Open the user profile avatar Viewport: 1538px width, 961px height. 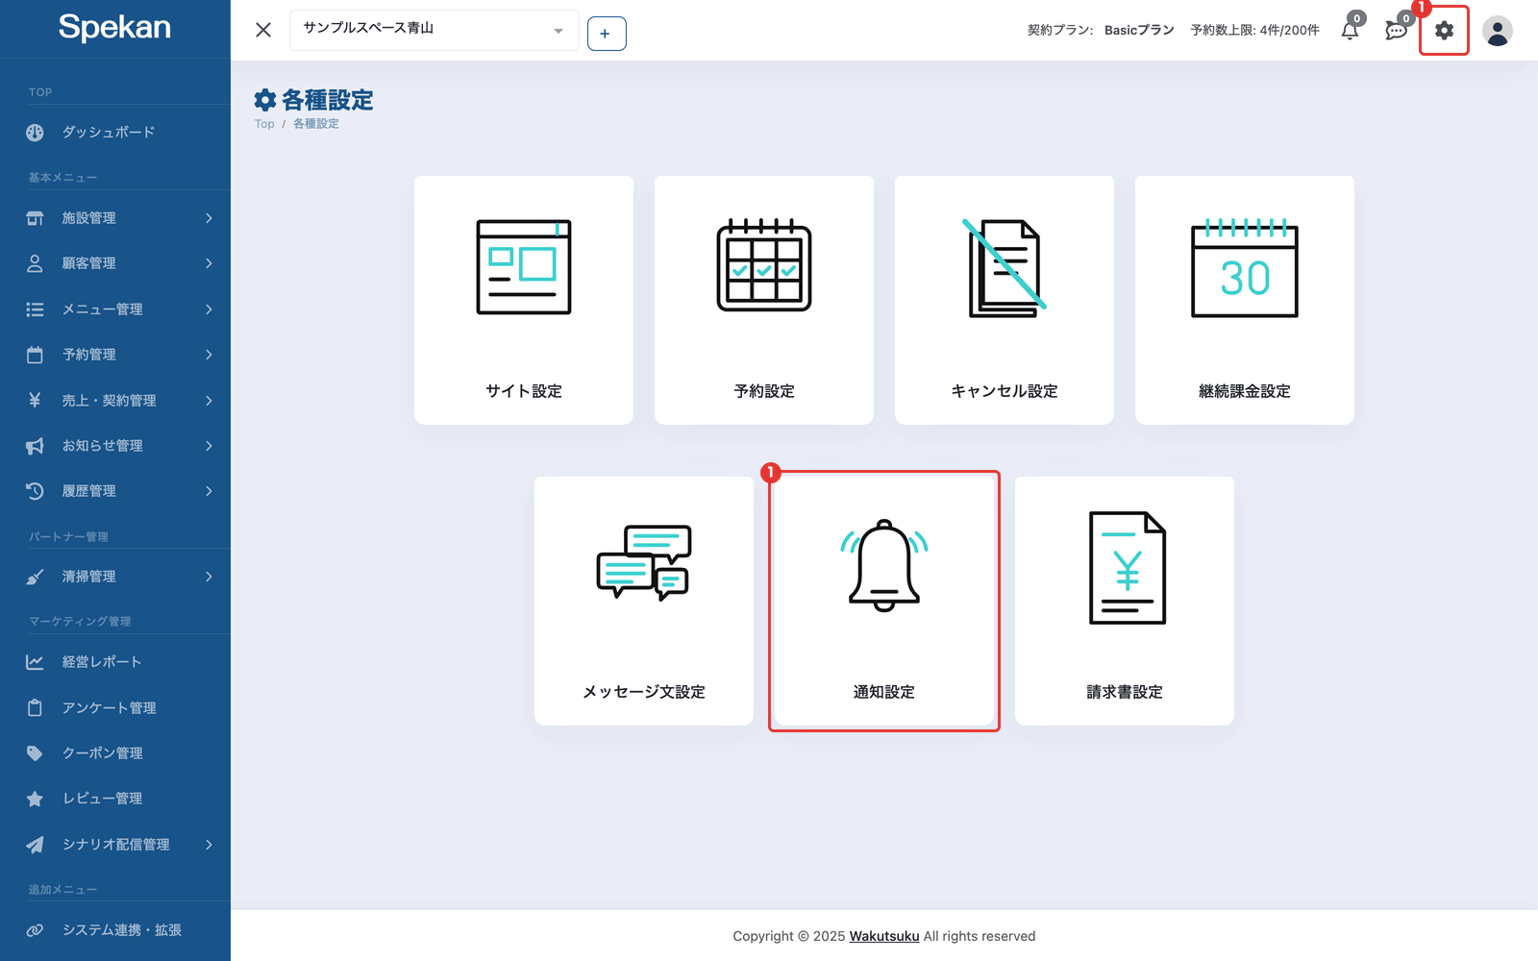tap(1497, 31)
